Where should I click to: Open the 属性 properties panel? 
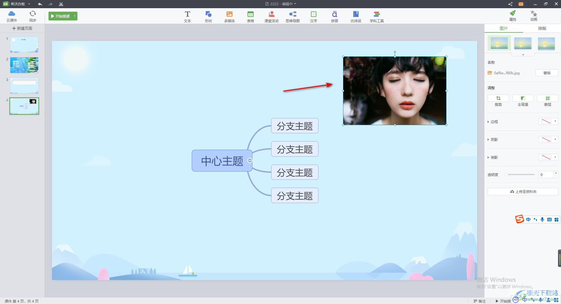[513, 15]
